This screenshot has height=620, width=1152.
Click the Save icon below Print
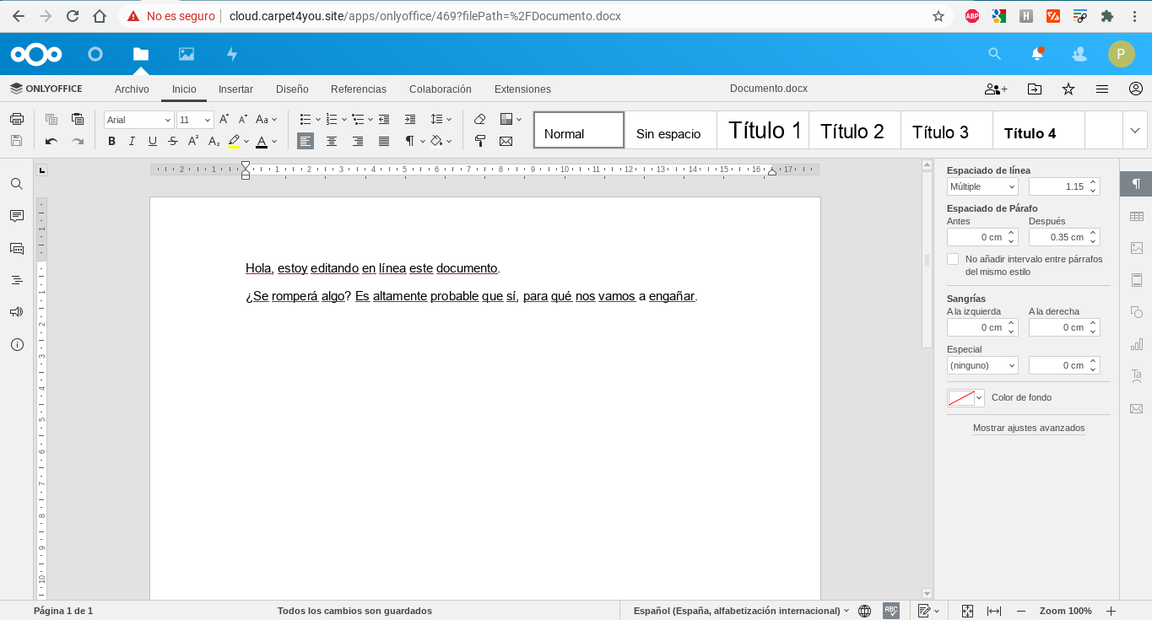[x=16, y=141]
